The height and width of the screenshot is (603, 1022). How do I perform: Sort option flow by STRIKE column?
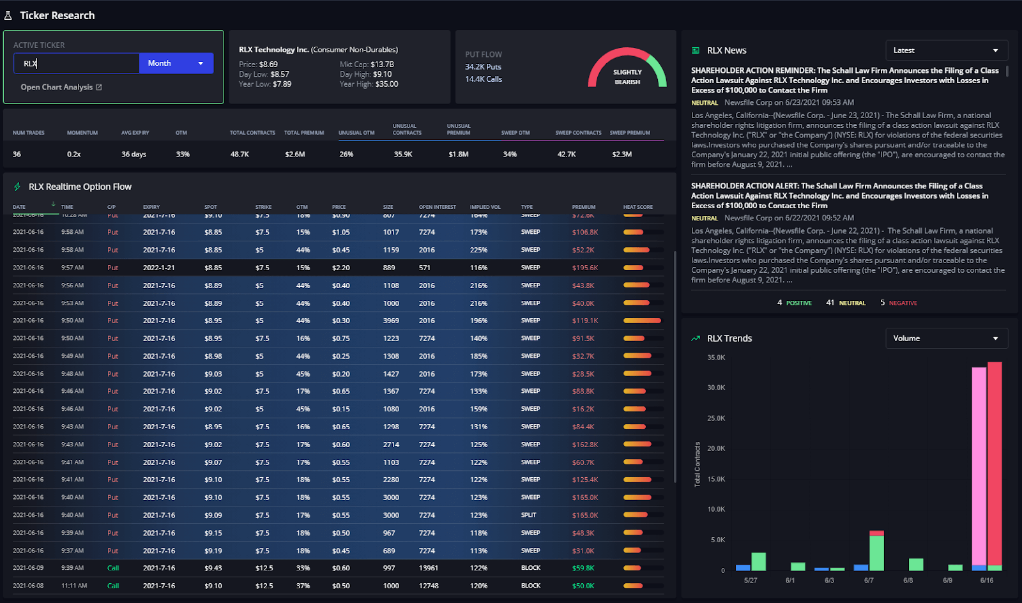point(263,207)
